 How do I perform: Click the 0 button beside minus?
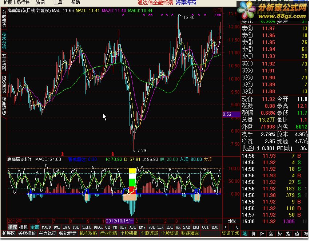[x=237, y=227]
